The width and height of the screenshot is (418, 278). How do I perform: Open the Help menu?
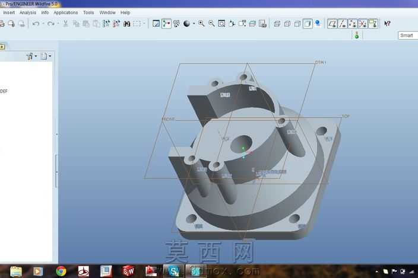point(125,12)
